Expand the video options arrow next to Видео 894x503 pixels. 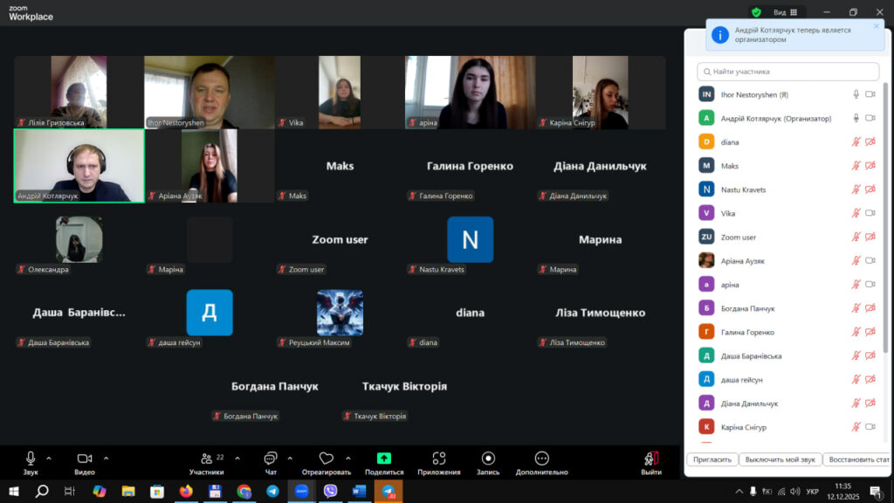click(107, 458)
